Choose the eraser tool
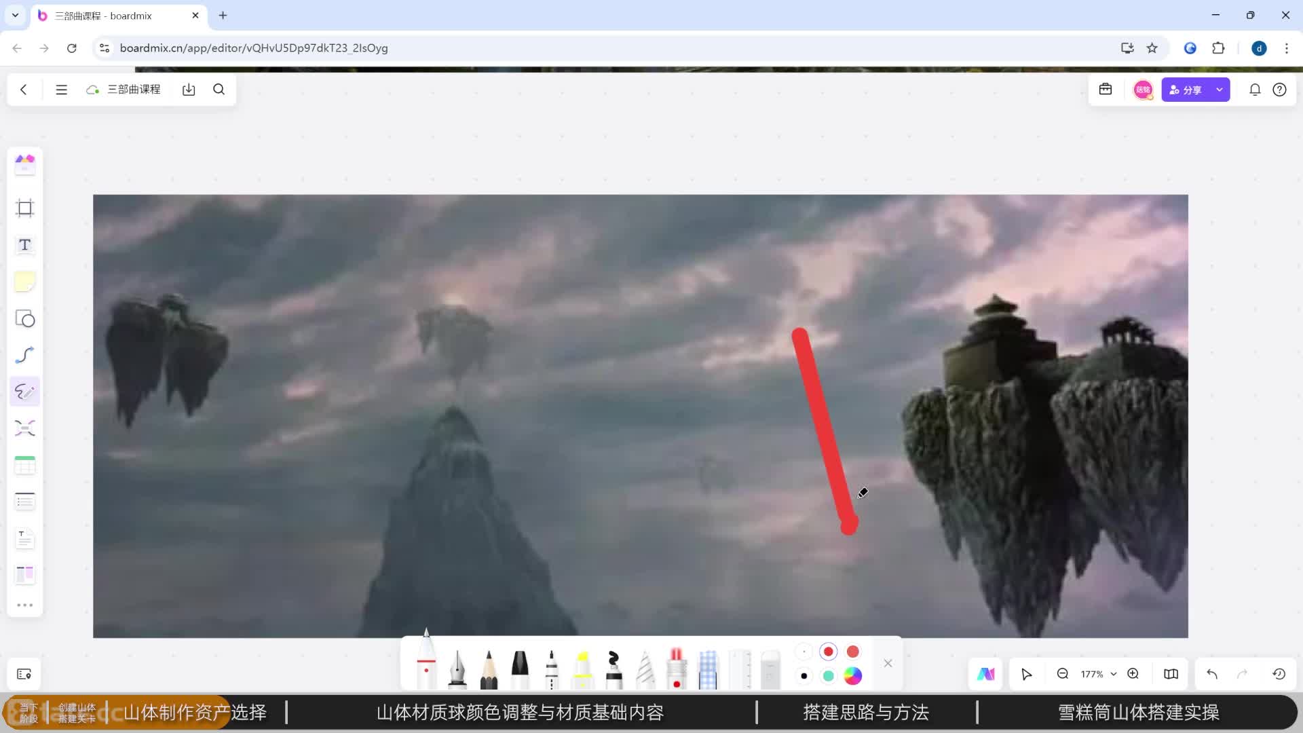This screenshot has width=1303, height=733. click(x=771, y=669)
